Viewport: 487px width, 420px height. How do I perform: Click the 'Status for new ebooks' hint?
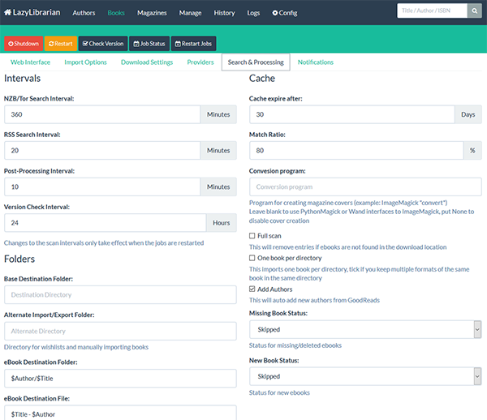(279, 392)
